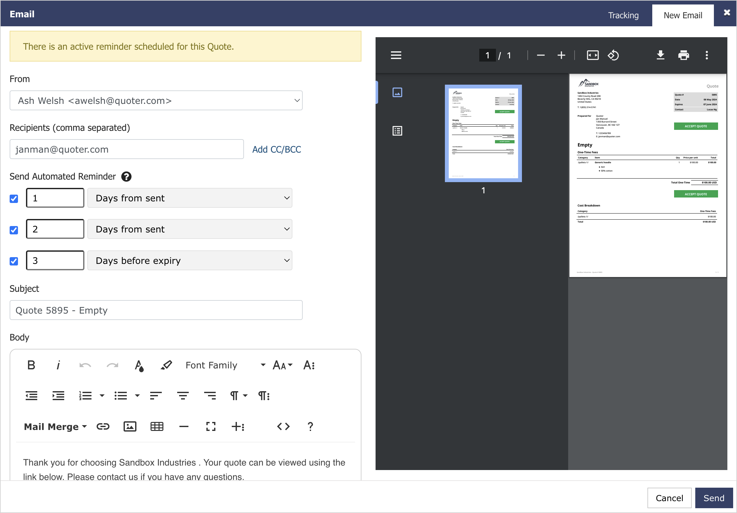737x513 pixels.
Task: Switch to the New Email tab
Action: click(x=683, y=15)
